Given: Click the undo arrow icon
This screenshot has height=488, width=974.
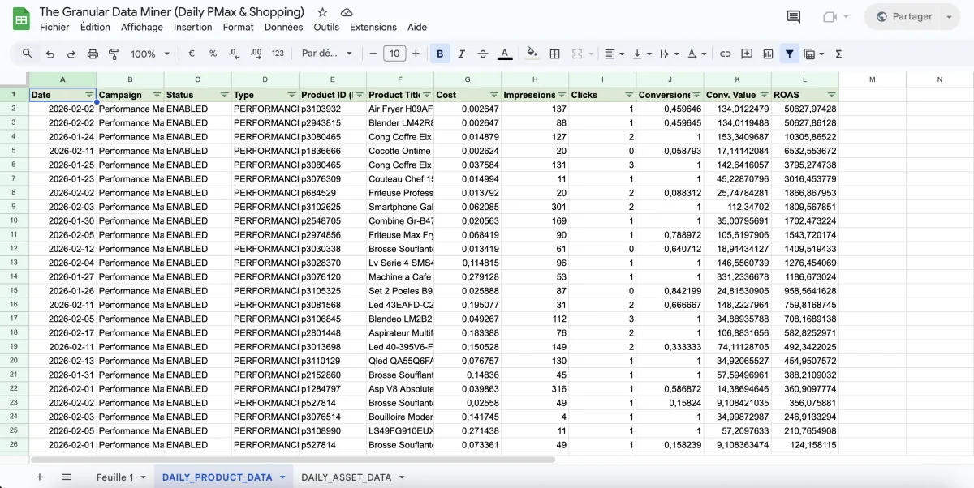Looking at the screenshot, I should pyautogui.click(x=50, y=54).
